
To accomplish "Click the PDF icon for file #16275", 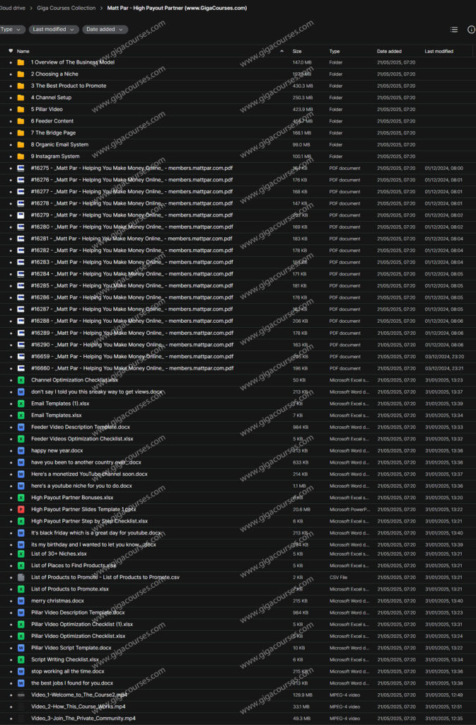I will point(21,169).
